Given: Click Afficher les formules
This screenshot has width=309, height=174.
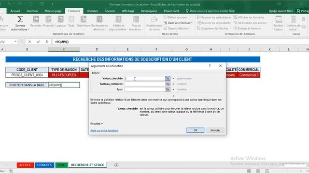Looking at the screenshot, I should point(249,17).
